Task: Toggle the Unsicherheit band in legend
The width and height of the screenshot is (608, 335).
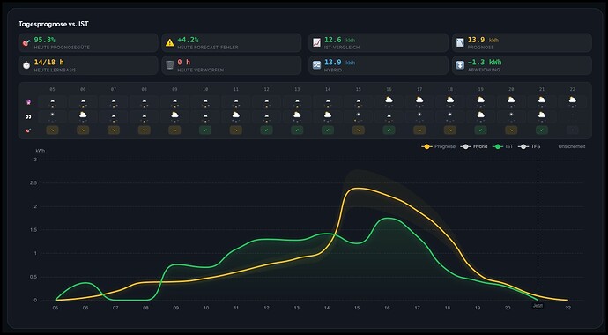Action: pyautogui.click(x=572, y=146)
